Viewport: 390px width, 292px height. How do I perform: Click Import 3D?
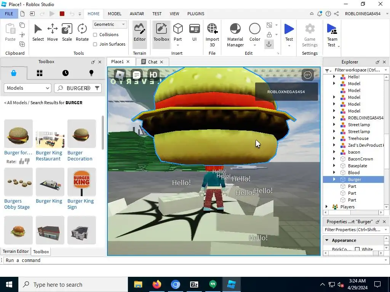coord(212,35)
